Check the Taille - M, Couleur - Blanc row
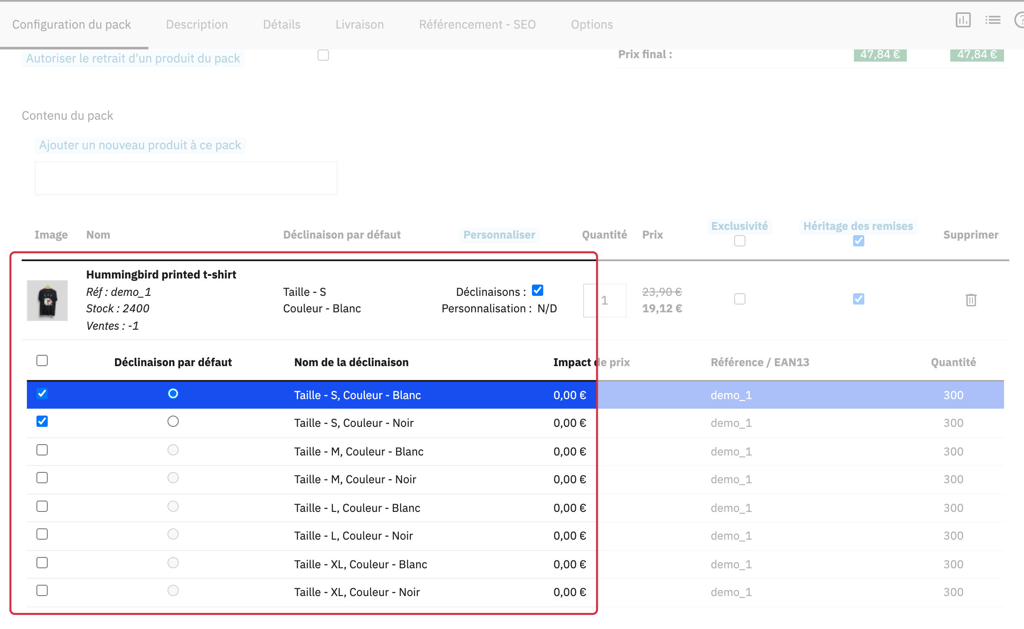This screenshot has height=629, width=1024. click(x=42, y=450)
